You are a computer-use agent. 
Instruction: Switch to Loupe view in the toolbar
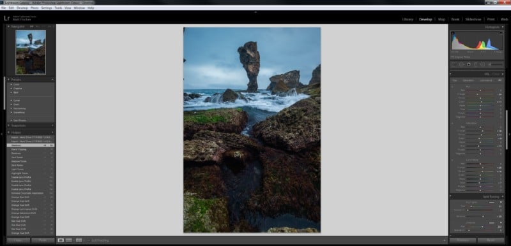pos(61,240)
